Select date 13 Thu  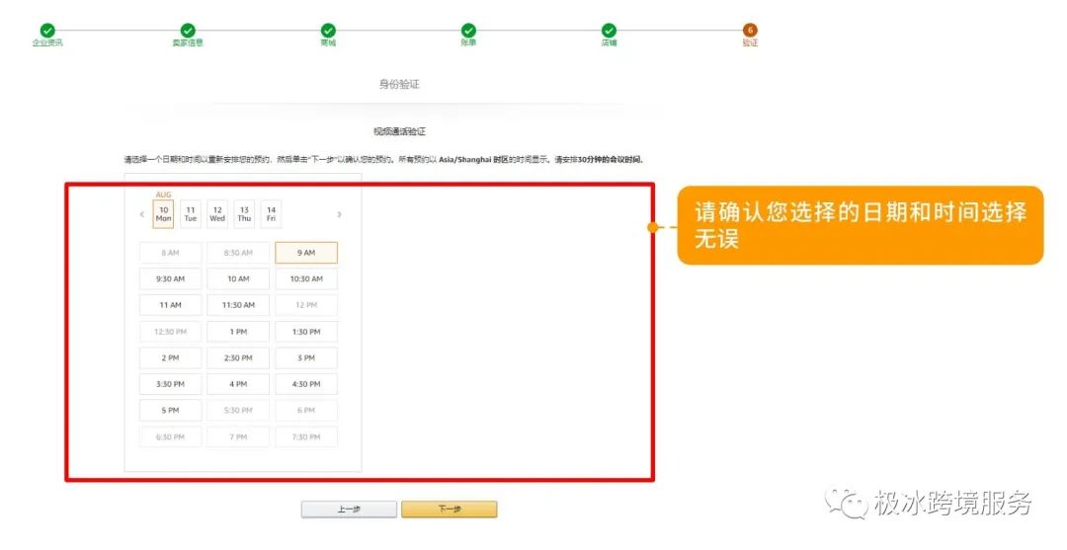(x=244, y=214)
